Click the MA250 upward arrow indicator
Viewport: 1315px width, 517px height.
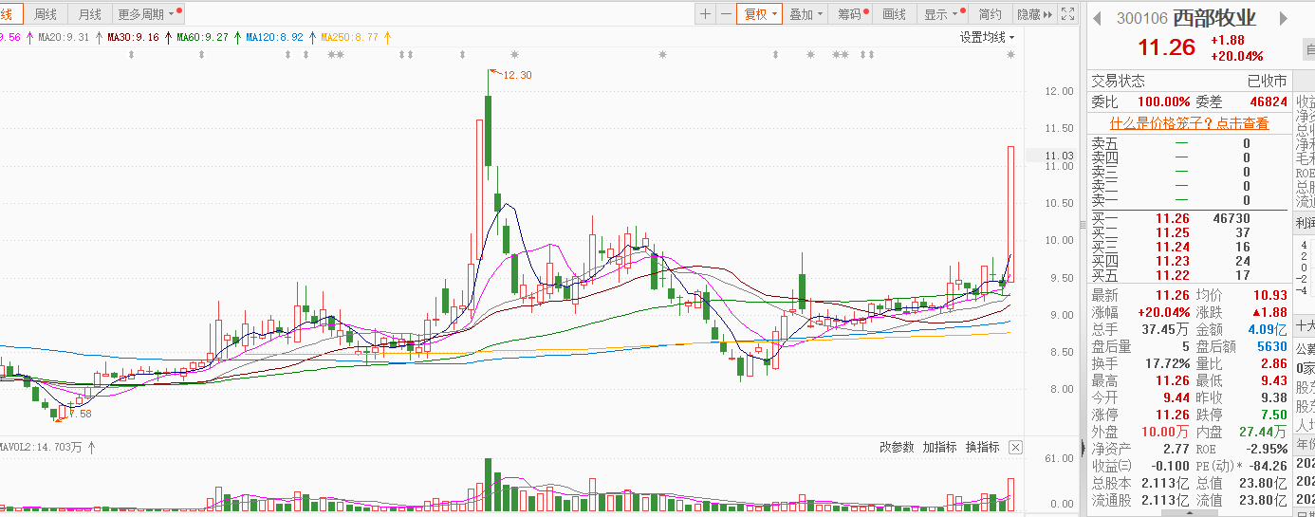click(x=387, y=37)
